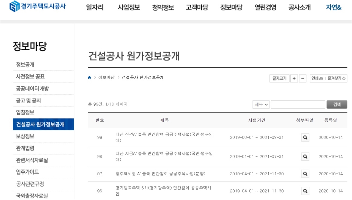
Task: Open attachment magnifier for row 97
Action: [x=305, y=174]
